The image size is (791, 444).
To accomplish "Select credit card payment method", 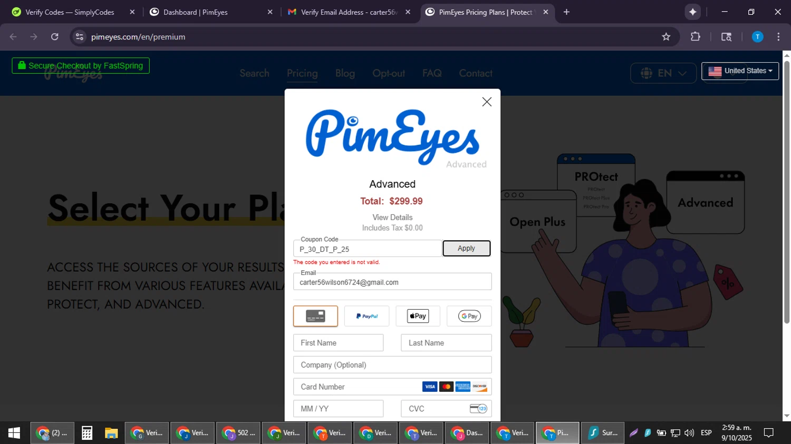I will pyautogui.click(x=315, y=316).
